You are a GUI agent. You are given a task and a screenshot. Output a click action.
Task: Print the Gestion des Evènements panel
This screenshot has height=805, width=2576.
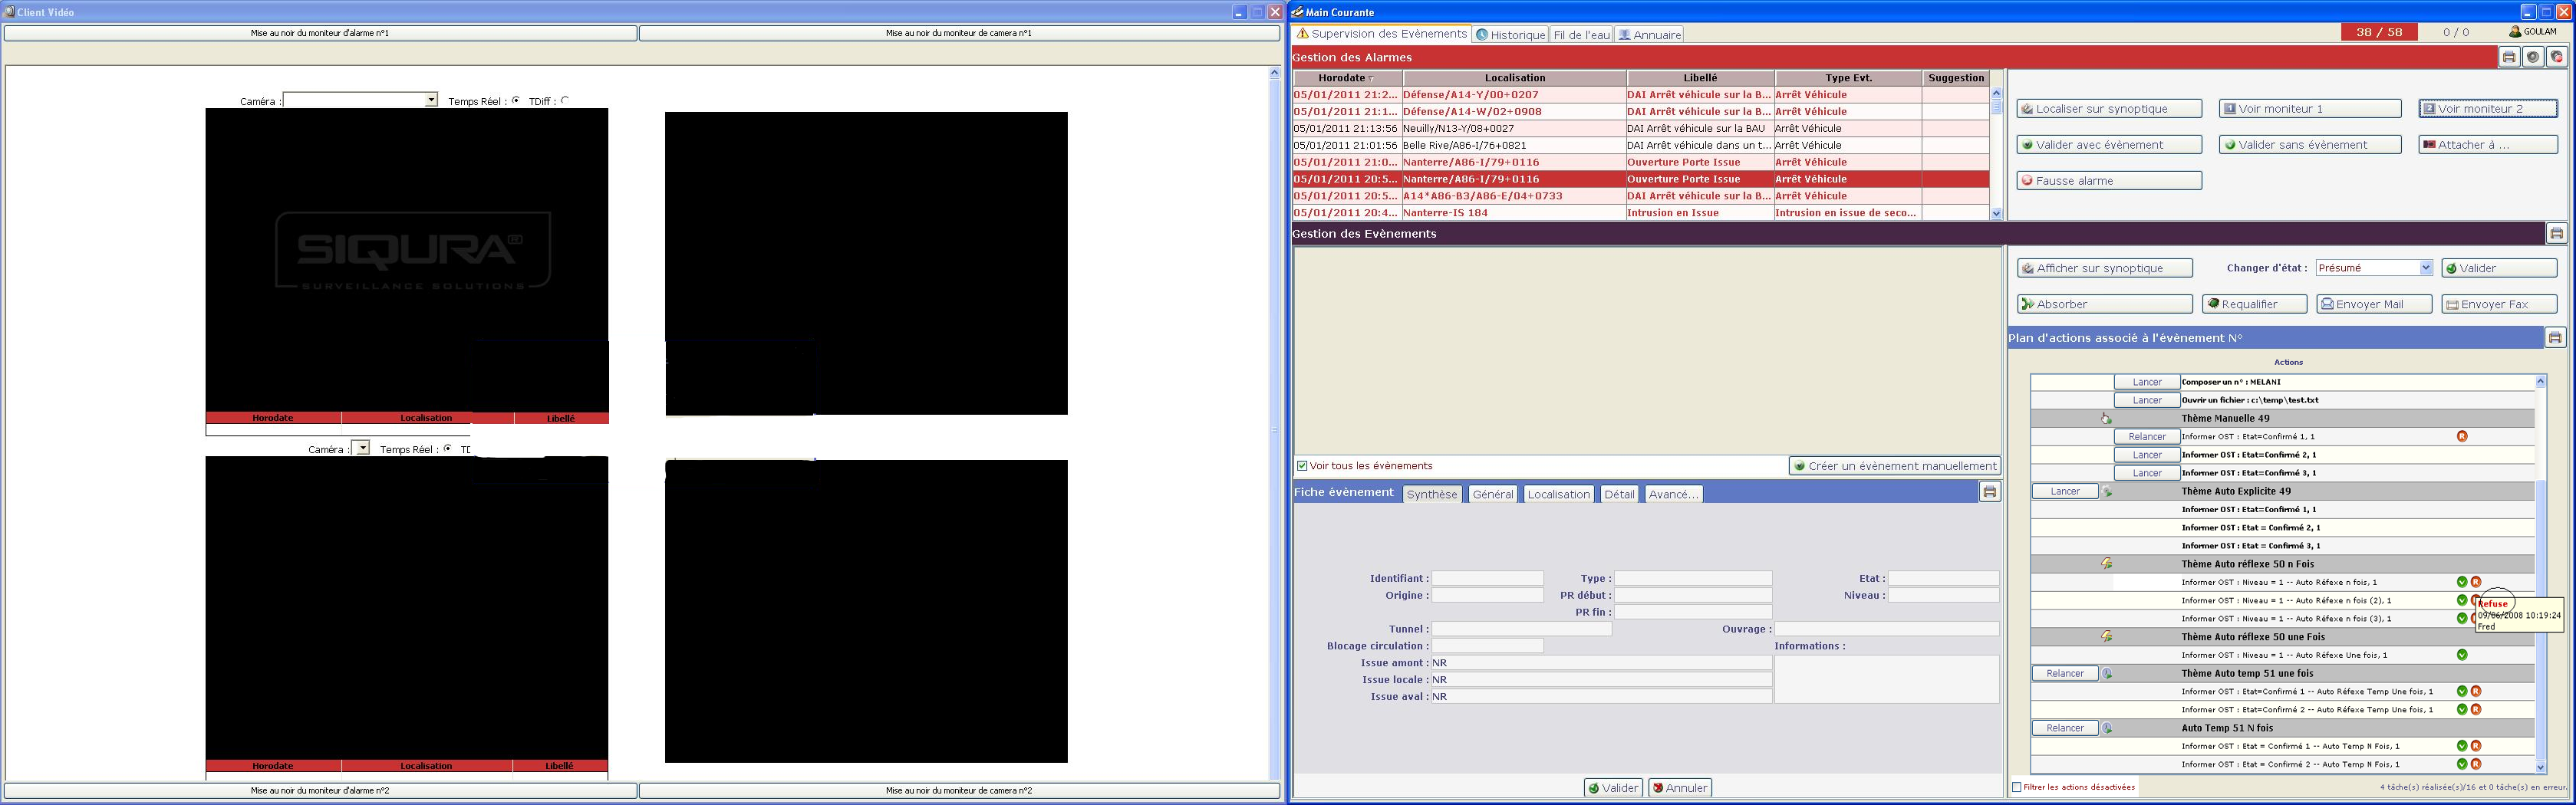coord(2556,234)
